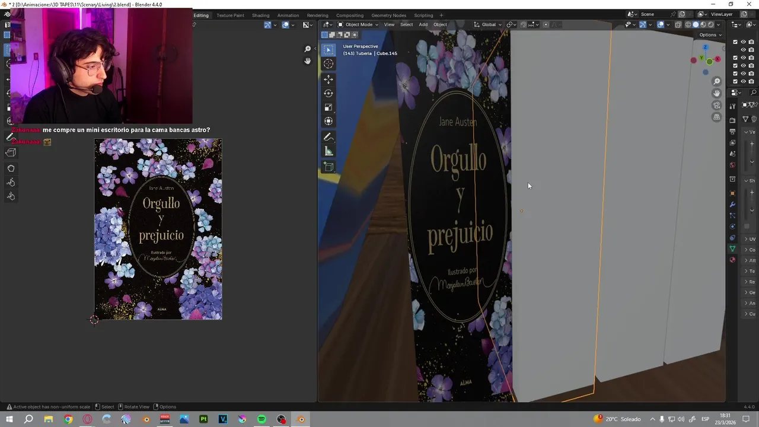The image size is (759, 427).
Task: Open the Physics properties tab
Action: pos(732,226)
